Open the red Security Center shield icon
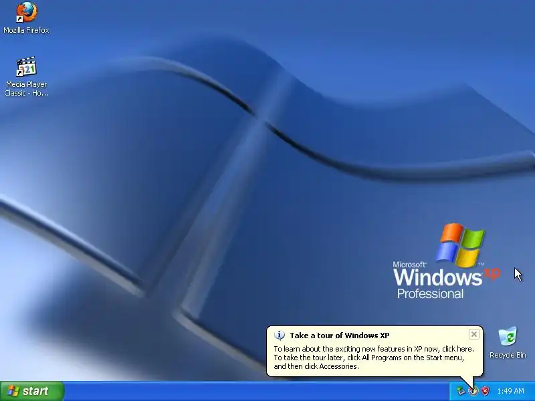This screenshot has height=401, width=535. click(x=485, y=391)
